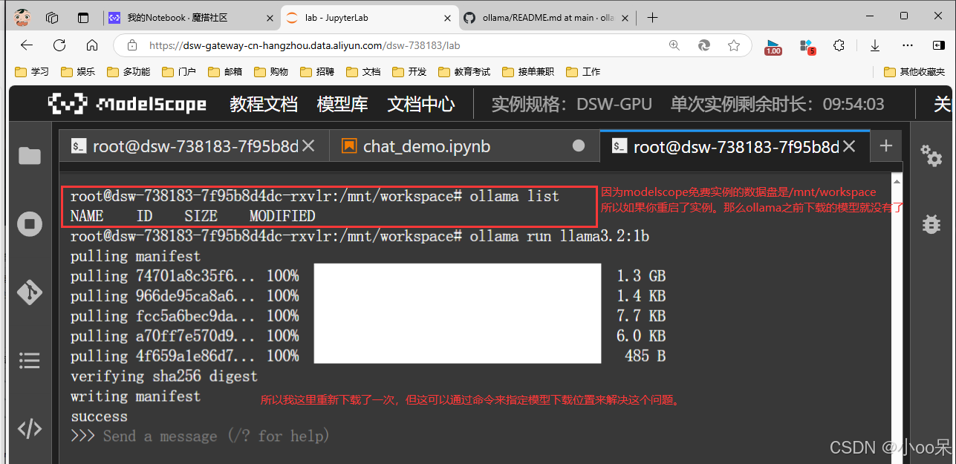Switch to the chat_demo.ipynb tab
The height and width of the screenshot is (464, 956).
[464, 146]
